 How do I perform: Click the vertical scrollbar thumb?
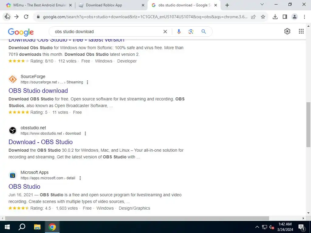(x=308, y=124)
